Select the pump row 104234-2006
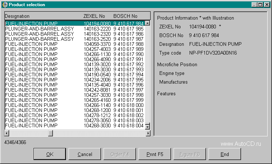This screenshot has height=164, width=272. [75, 80]
